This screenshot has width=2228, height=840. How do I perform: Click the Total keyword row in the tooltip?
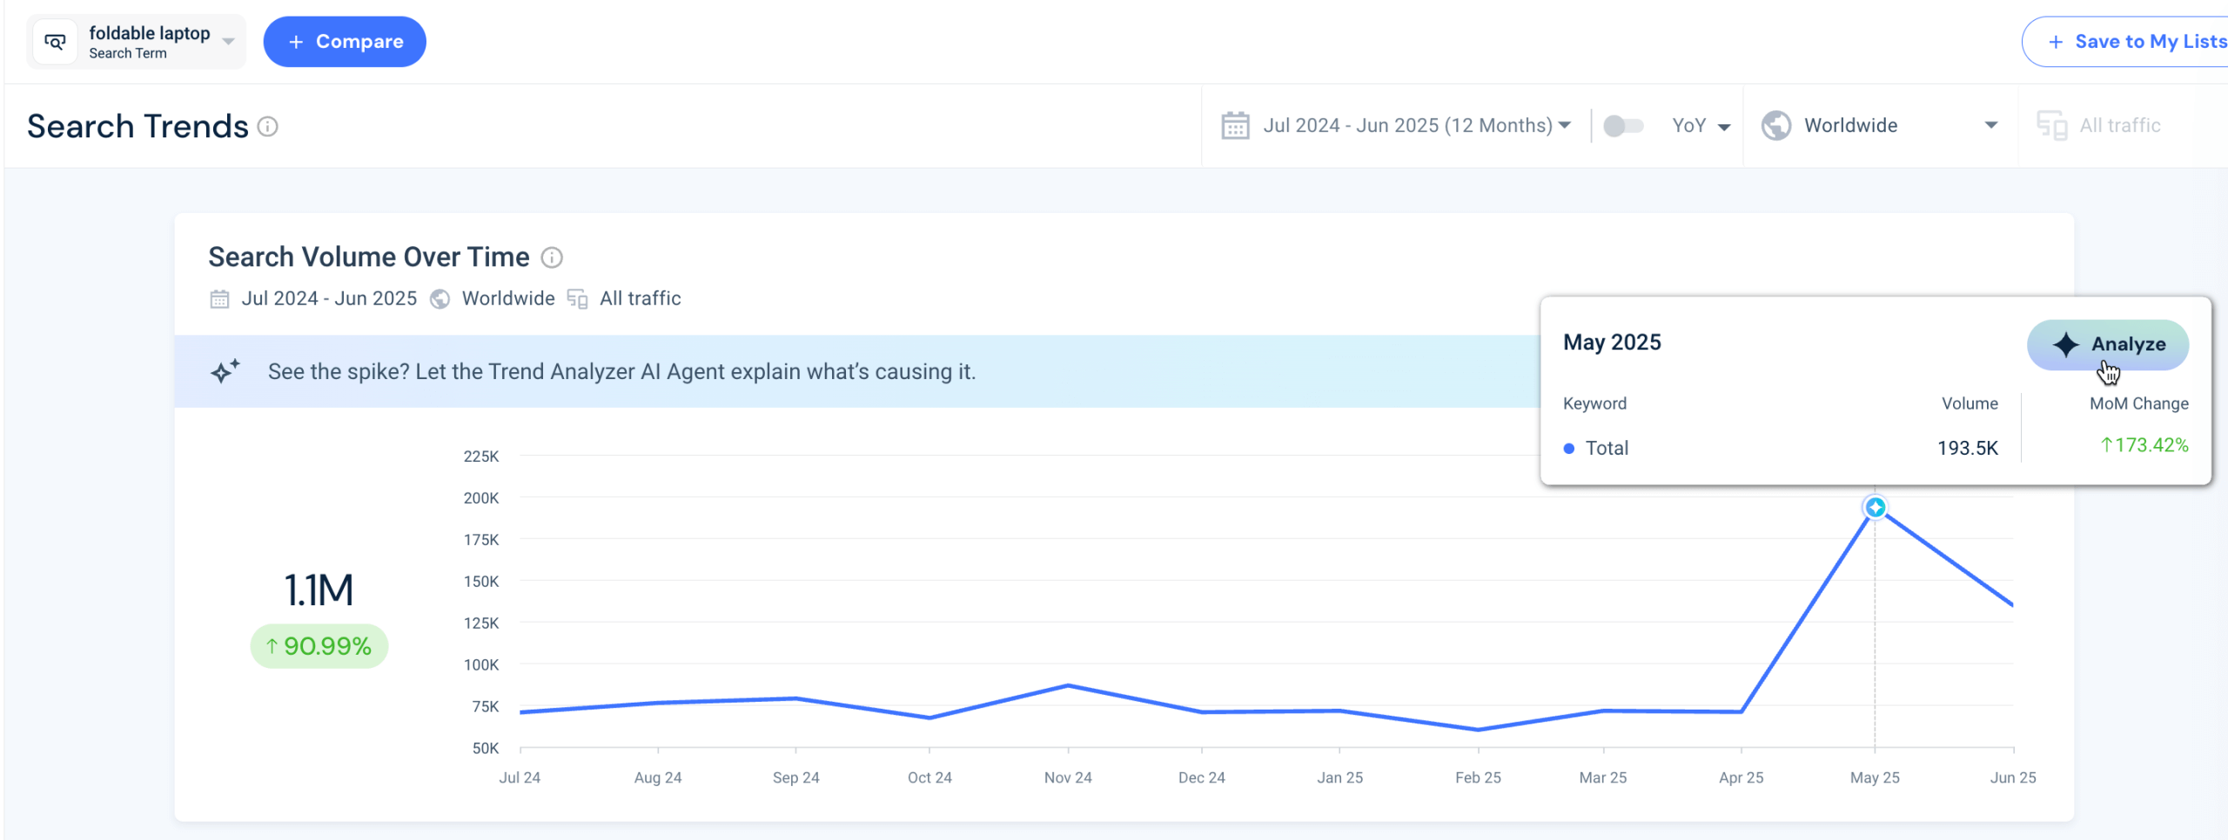point(1609,447)
